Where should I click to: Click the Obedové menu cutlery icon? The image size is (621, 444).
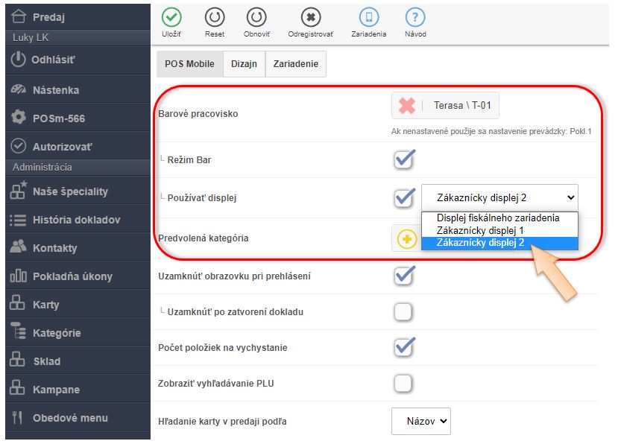pyautogui.click(x=17, y=417)
